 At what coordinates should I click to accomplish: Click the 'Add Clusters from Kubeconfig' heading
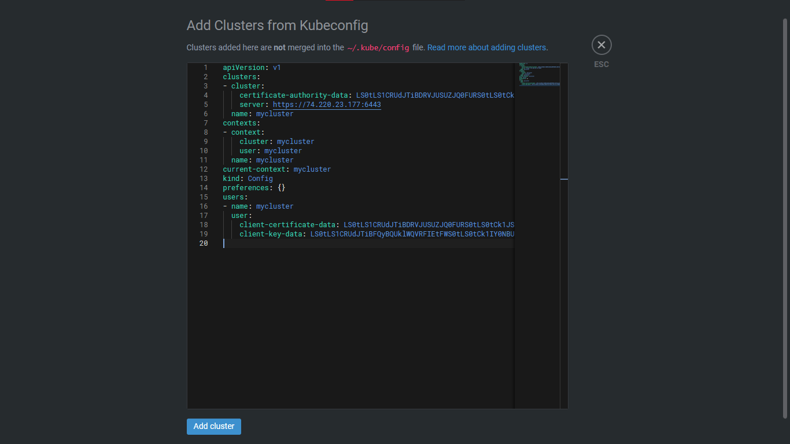tap(277, 25)
